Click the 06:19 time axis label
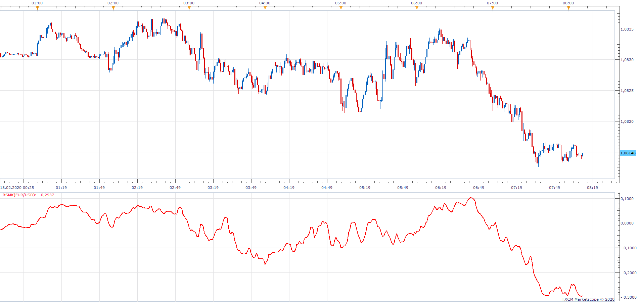 (441, 188)
